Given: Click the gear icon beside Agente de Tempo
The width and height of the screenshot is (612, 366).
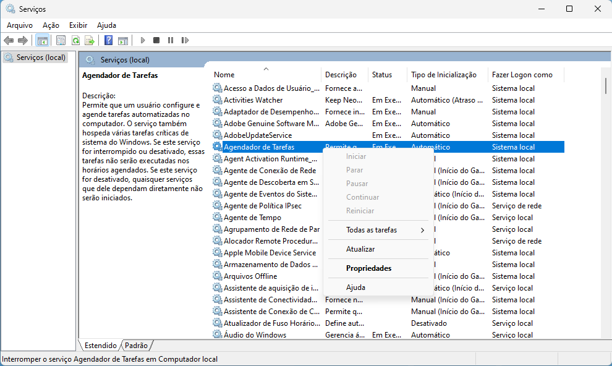Looking at the screenshot, I should [x=218, y=218].
